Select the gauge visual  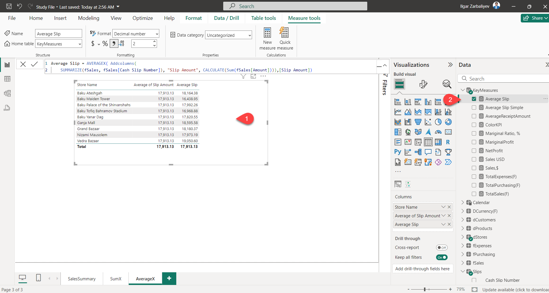click(438, 132)
